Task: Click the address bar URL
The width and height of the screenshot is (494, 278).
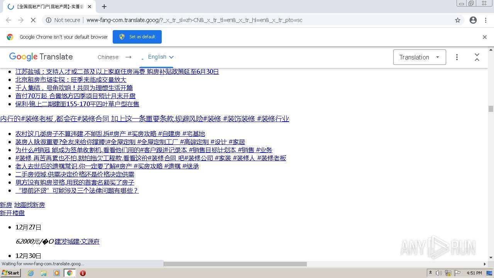Action: pos(195,20)
